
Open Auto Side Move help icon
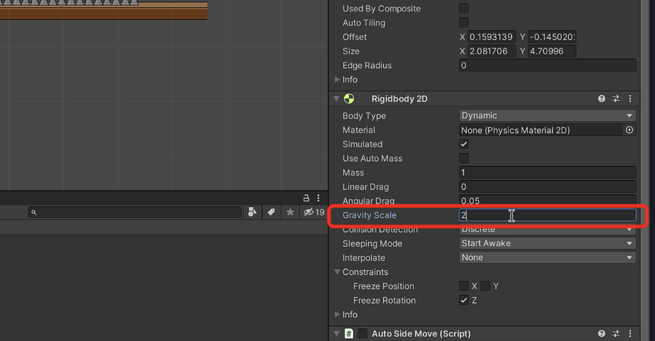pyautogui.click(x=602, y=334)
